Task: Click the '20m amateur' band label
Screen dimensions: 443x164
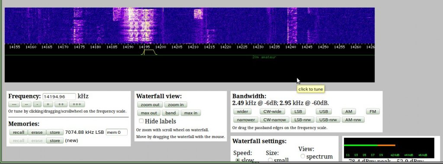Action: click(x=264, y=57)
